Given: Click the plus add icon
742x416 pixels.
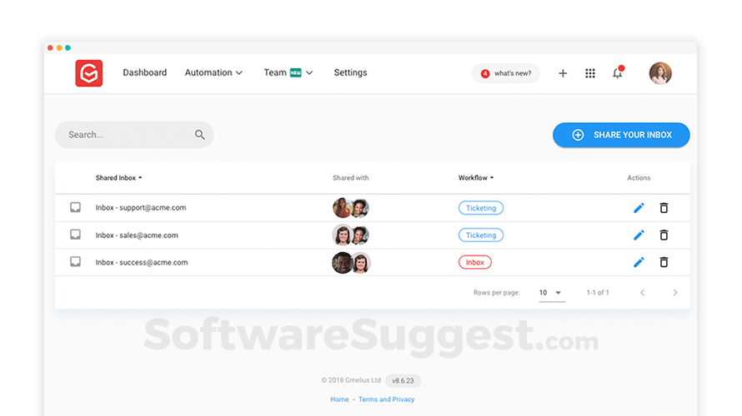Looking at the screenshot, I should (x=563, y=73).
